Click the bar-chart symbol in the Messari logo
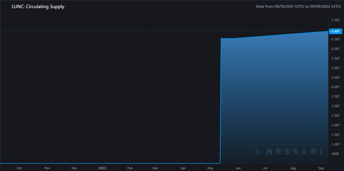 coord(259,151)
